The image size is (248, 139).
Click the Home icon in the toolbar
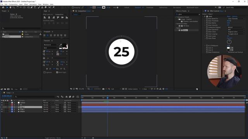(x=3, y=7)
